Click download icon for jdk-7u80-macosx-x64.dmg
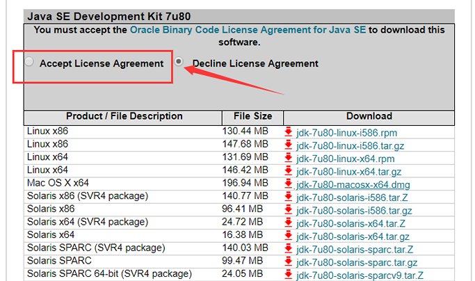Screen dimensions: 475x281 (289, 184)
